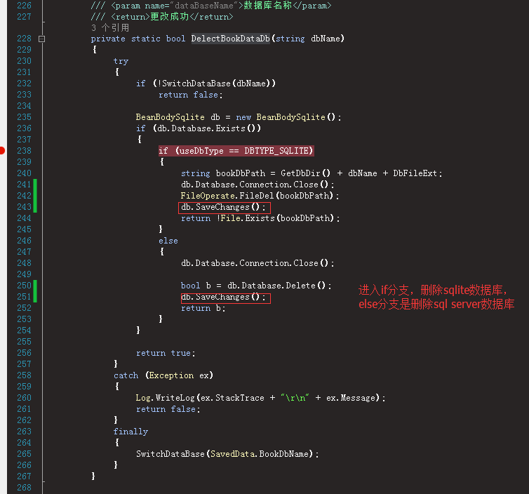Click line number 228 in the gutter
The width and height of the screenshot is (529, 494).
24,39
